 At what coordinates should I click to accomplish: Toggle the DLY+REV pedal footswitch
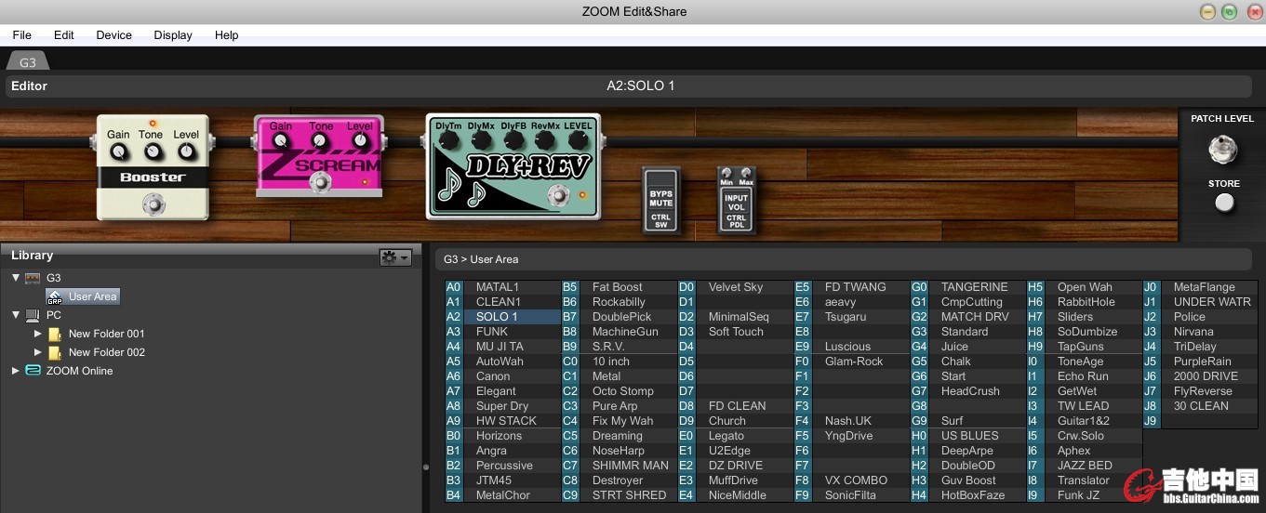coord(558,195)
